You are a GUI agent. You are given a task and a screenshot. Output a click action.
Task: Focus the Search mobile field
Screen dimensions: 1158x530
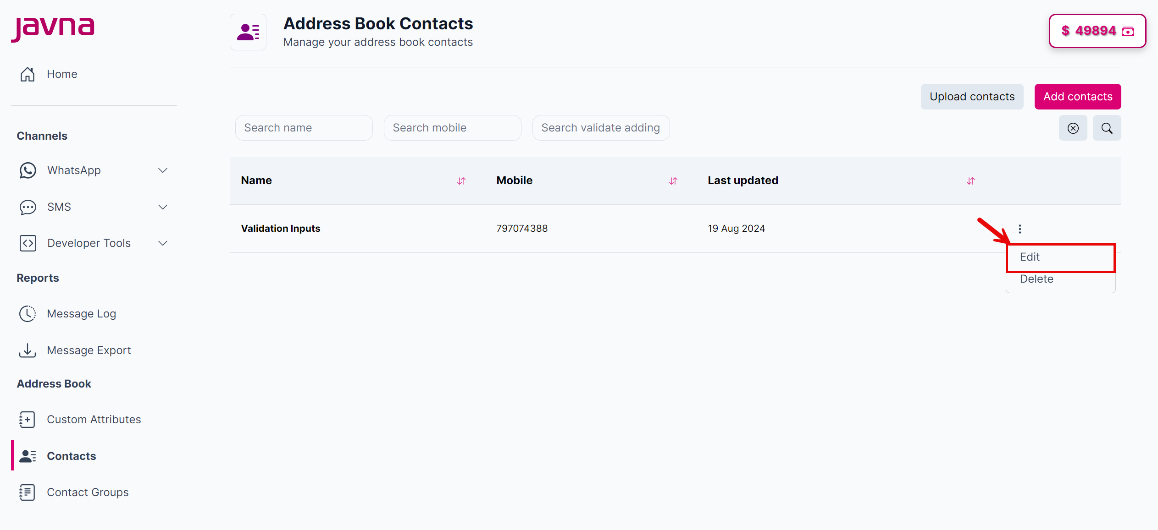(452, 128)
